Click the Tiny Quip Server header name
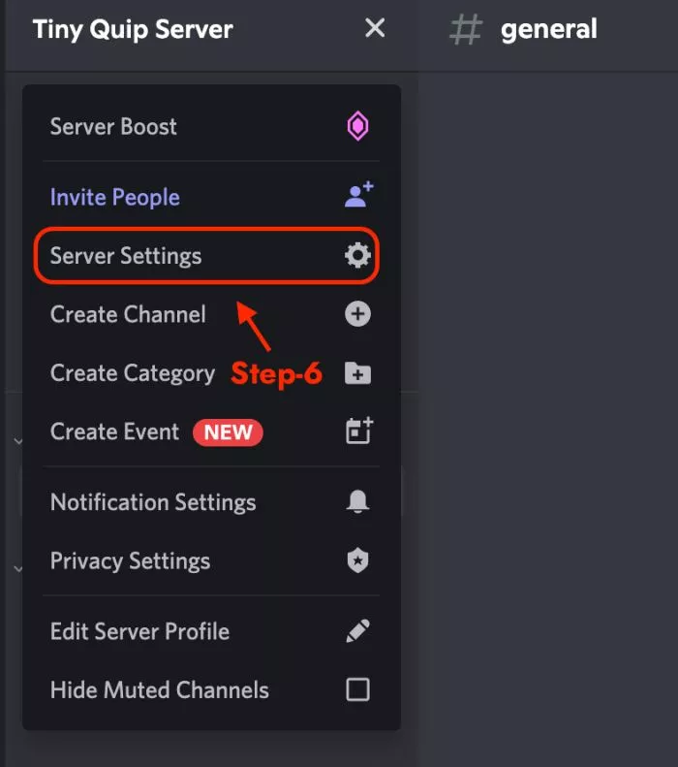The width and height of the screenshot is (678, 767). [x=133, y=29]
